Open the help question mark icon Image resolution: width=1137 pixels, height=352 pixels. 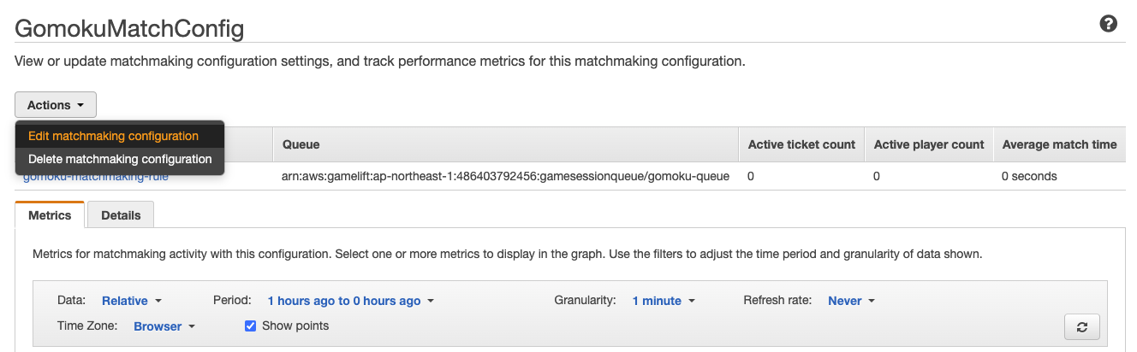pos(1108,23)
